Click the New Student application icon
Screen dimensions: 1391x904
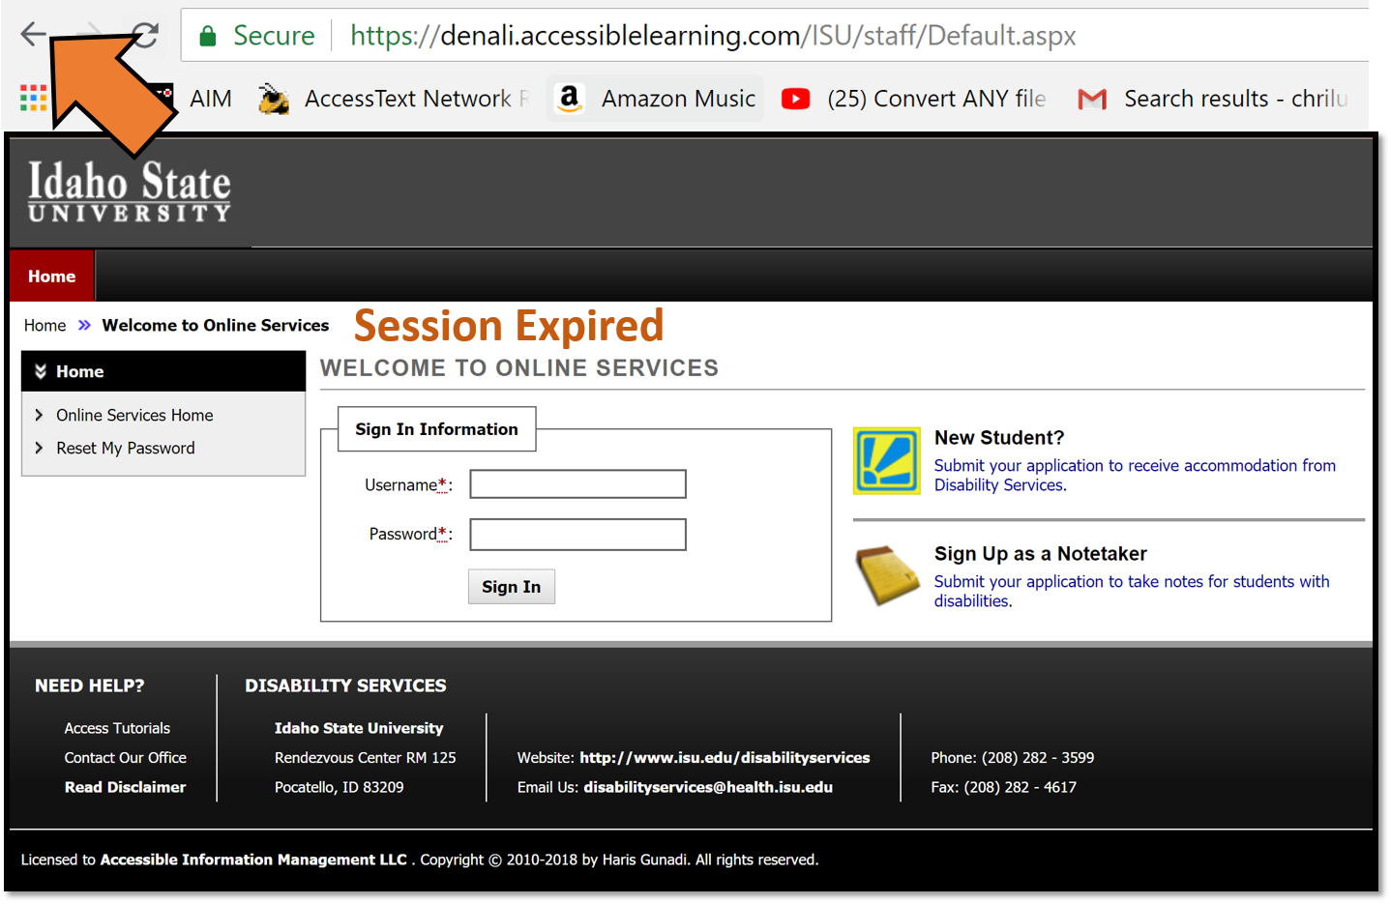[x=886, y=461]
